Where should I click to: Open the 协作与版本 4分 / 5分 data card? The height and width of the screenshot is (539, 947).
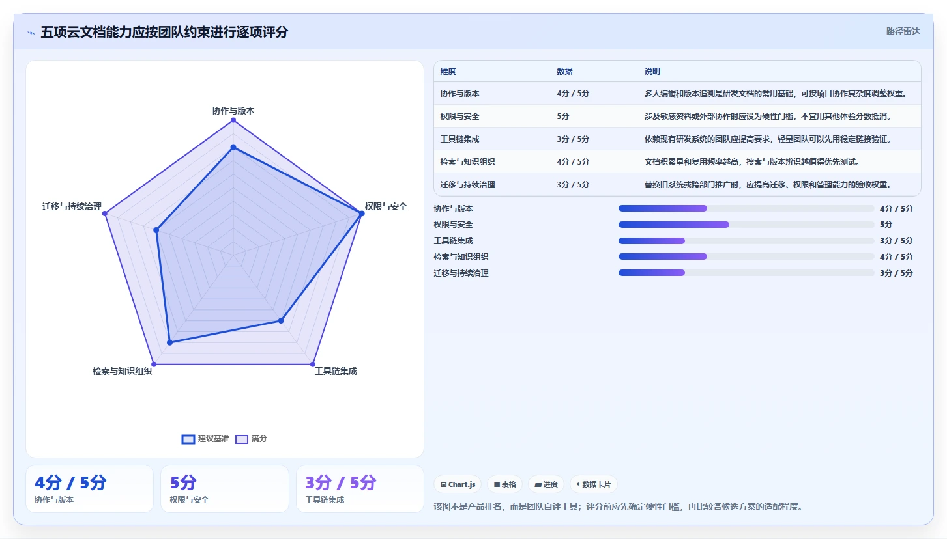(x=89, y=489)
